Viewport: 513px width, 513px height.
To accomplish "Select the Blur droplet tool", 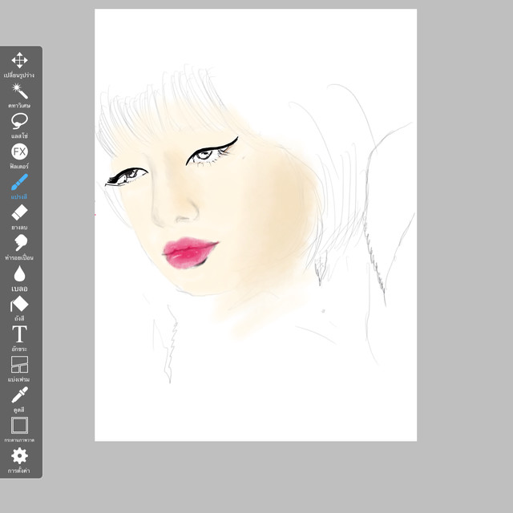I will [20, 273].
